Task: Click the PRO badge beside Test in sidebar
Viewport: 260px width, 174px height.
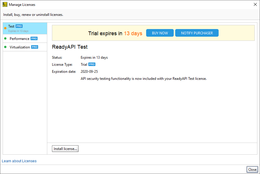Action: (19, 26)
